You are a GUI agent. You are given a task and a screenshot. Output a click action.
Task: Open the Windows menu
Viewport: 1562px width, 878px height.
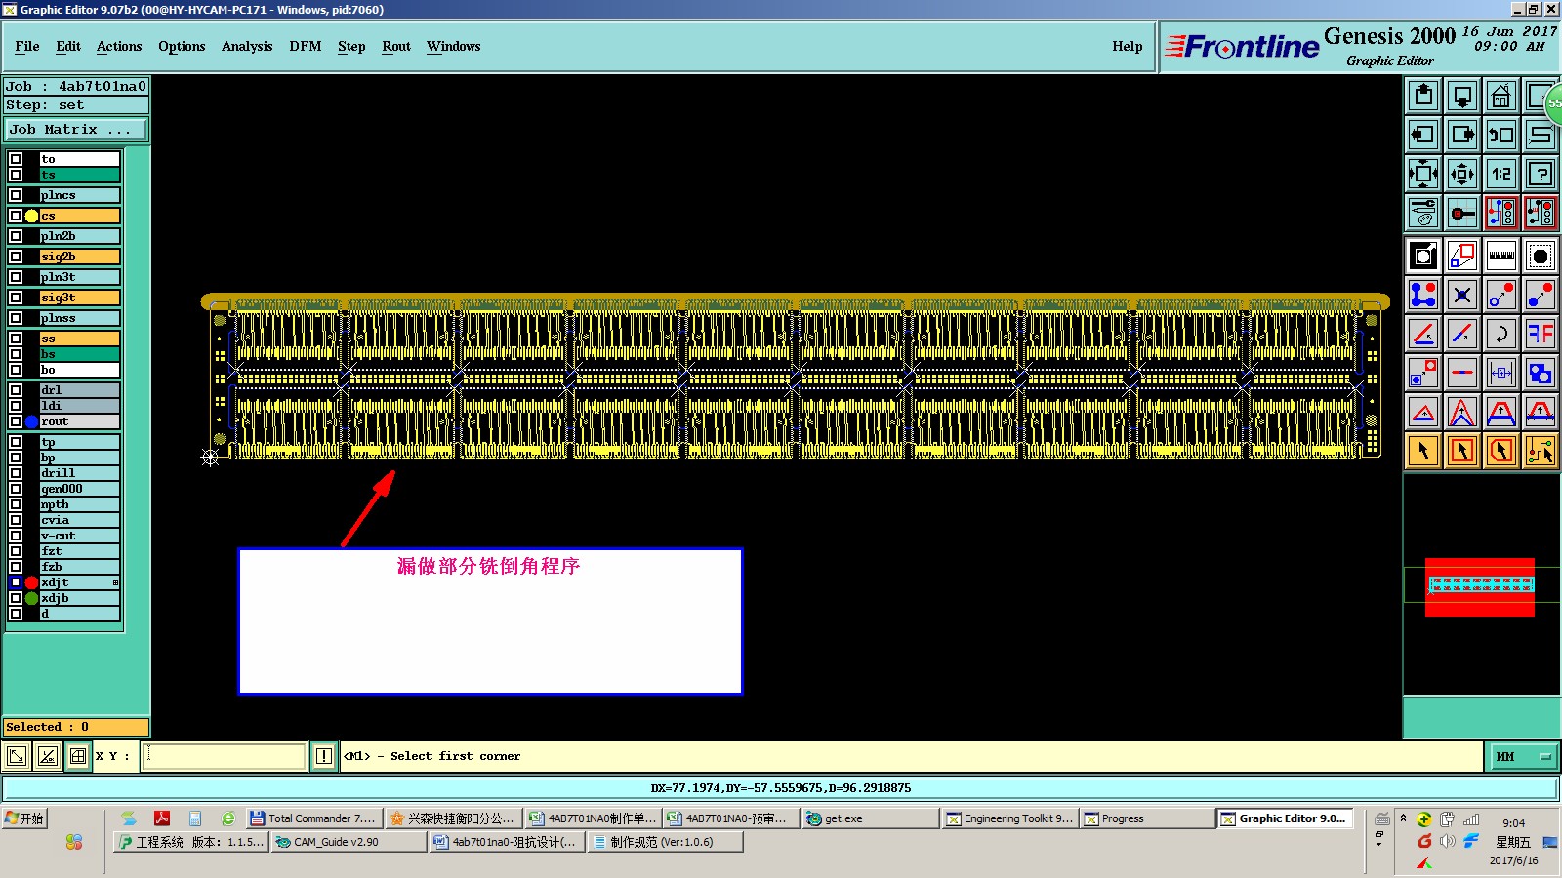pos(454,46)
